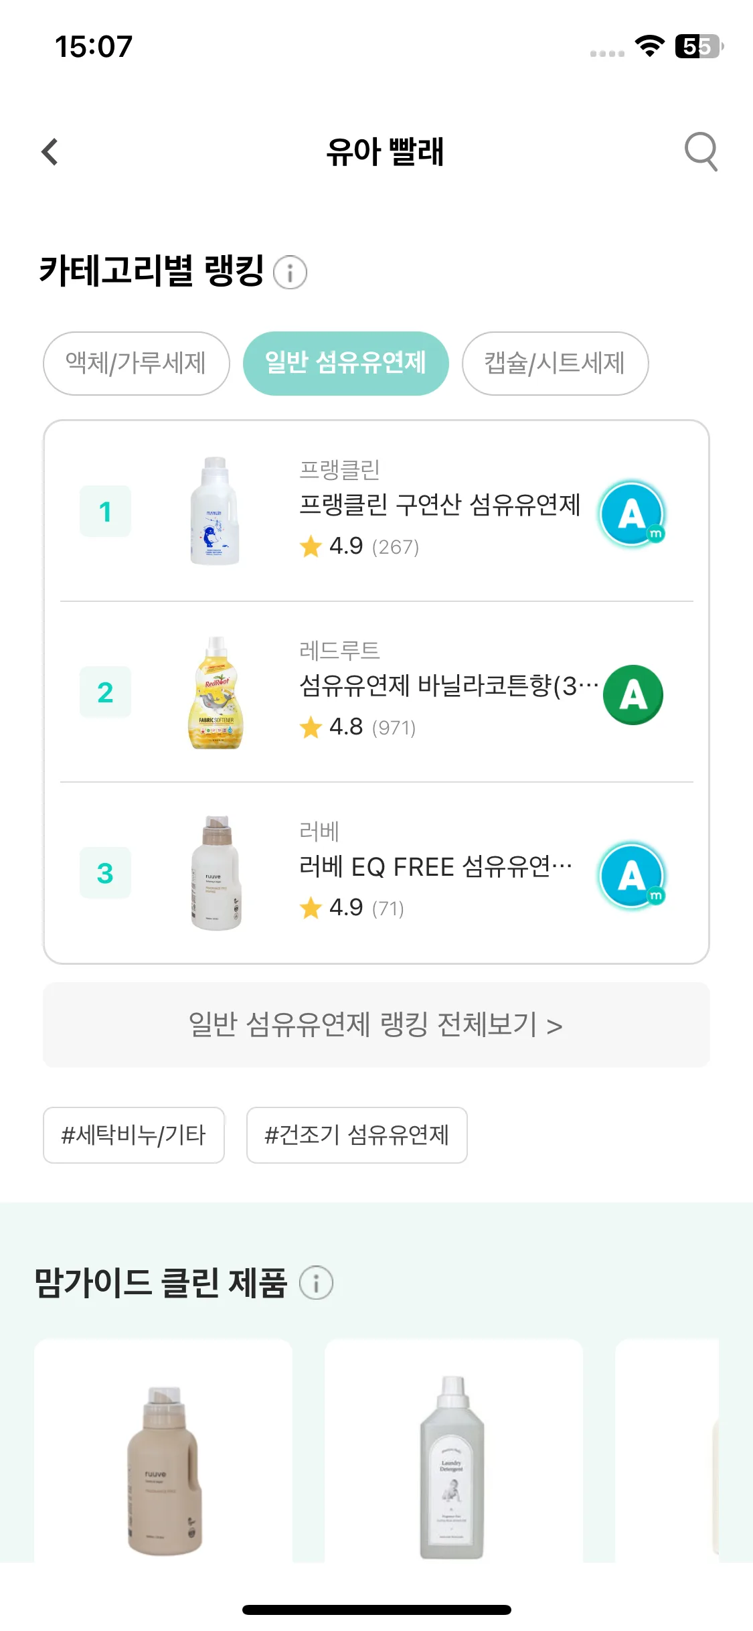The image size is (753, 1631).
Task: Select the 일반 섬유유연제 category tab
Action: 345,364
